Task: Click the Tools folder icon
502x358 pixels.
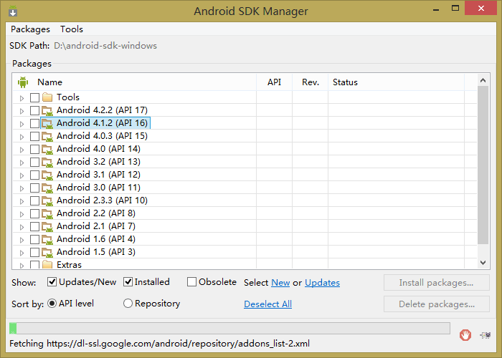Action: click(47, 97)
